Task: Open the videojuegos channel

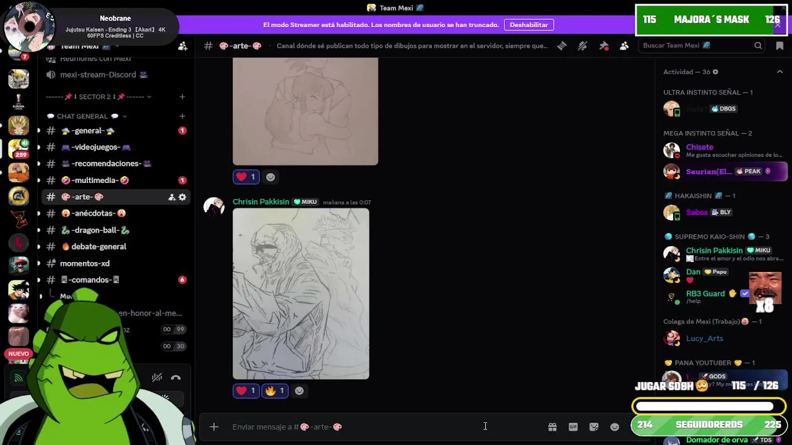Action: [116, 147]
